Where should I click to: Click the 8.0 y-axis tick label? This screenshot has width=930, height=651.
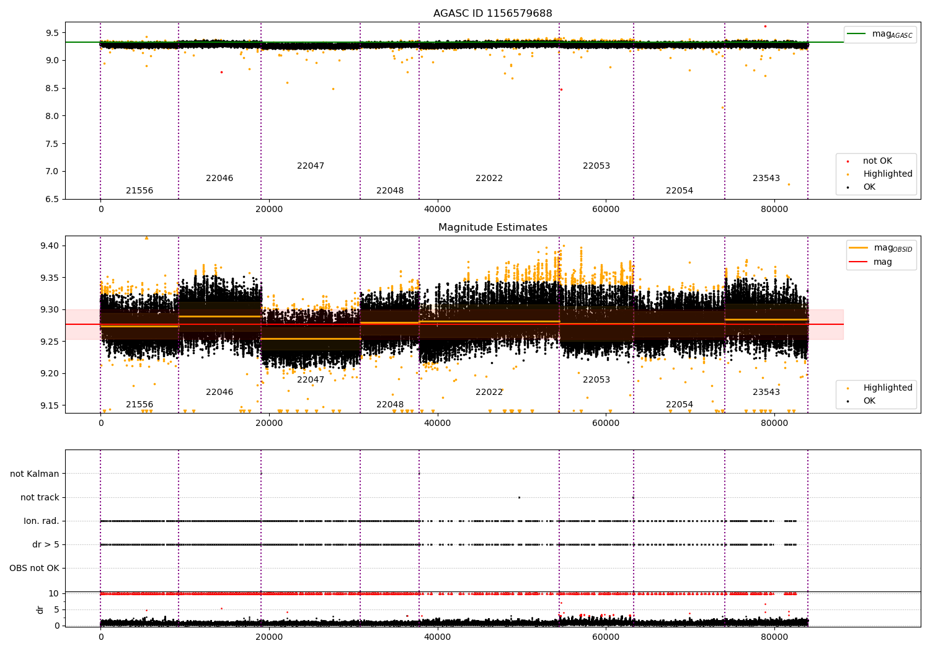pos(53,116)
